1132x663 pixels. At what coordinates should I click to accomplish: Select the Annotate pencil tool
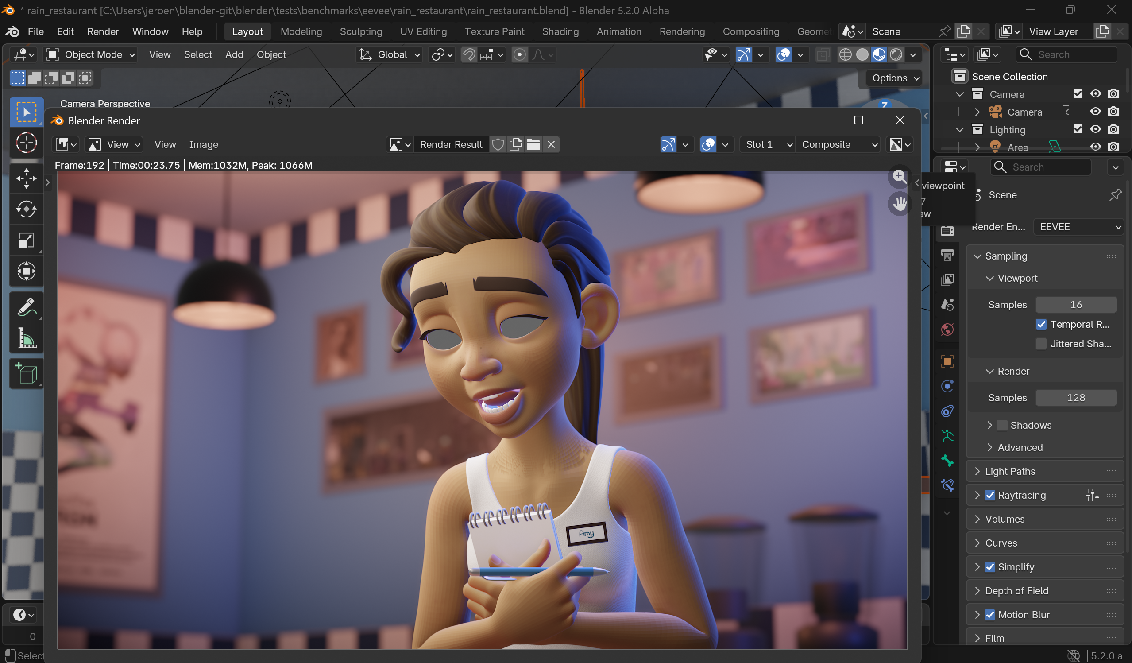[x=26, y=307]
